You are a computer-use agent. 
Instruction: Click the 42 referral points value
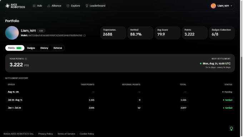139,108
